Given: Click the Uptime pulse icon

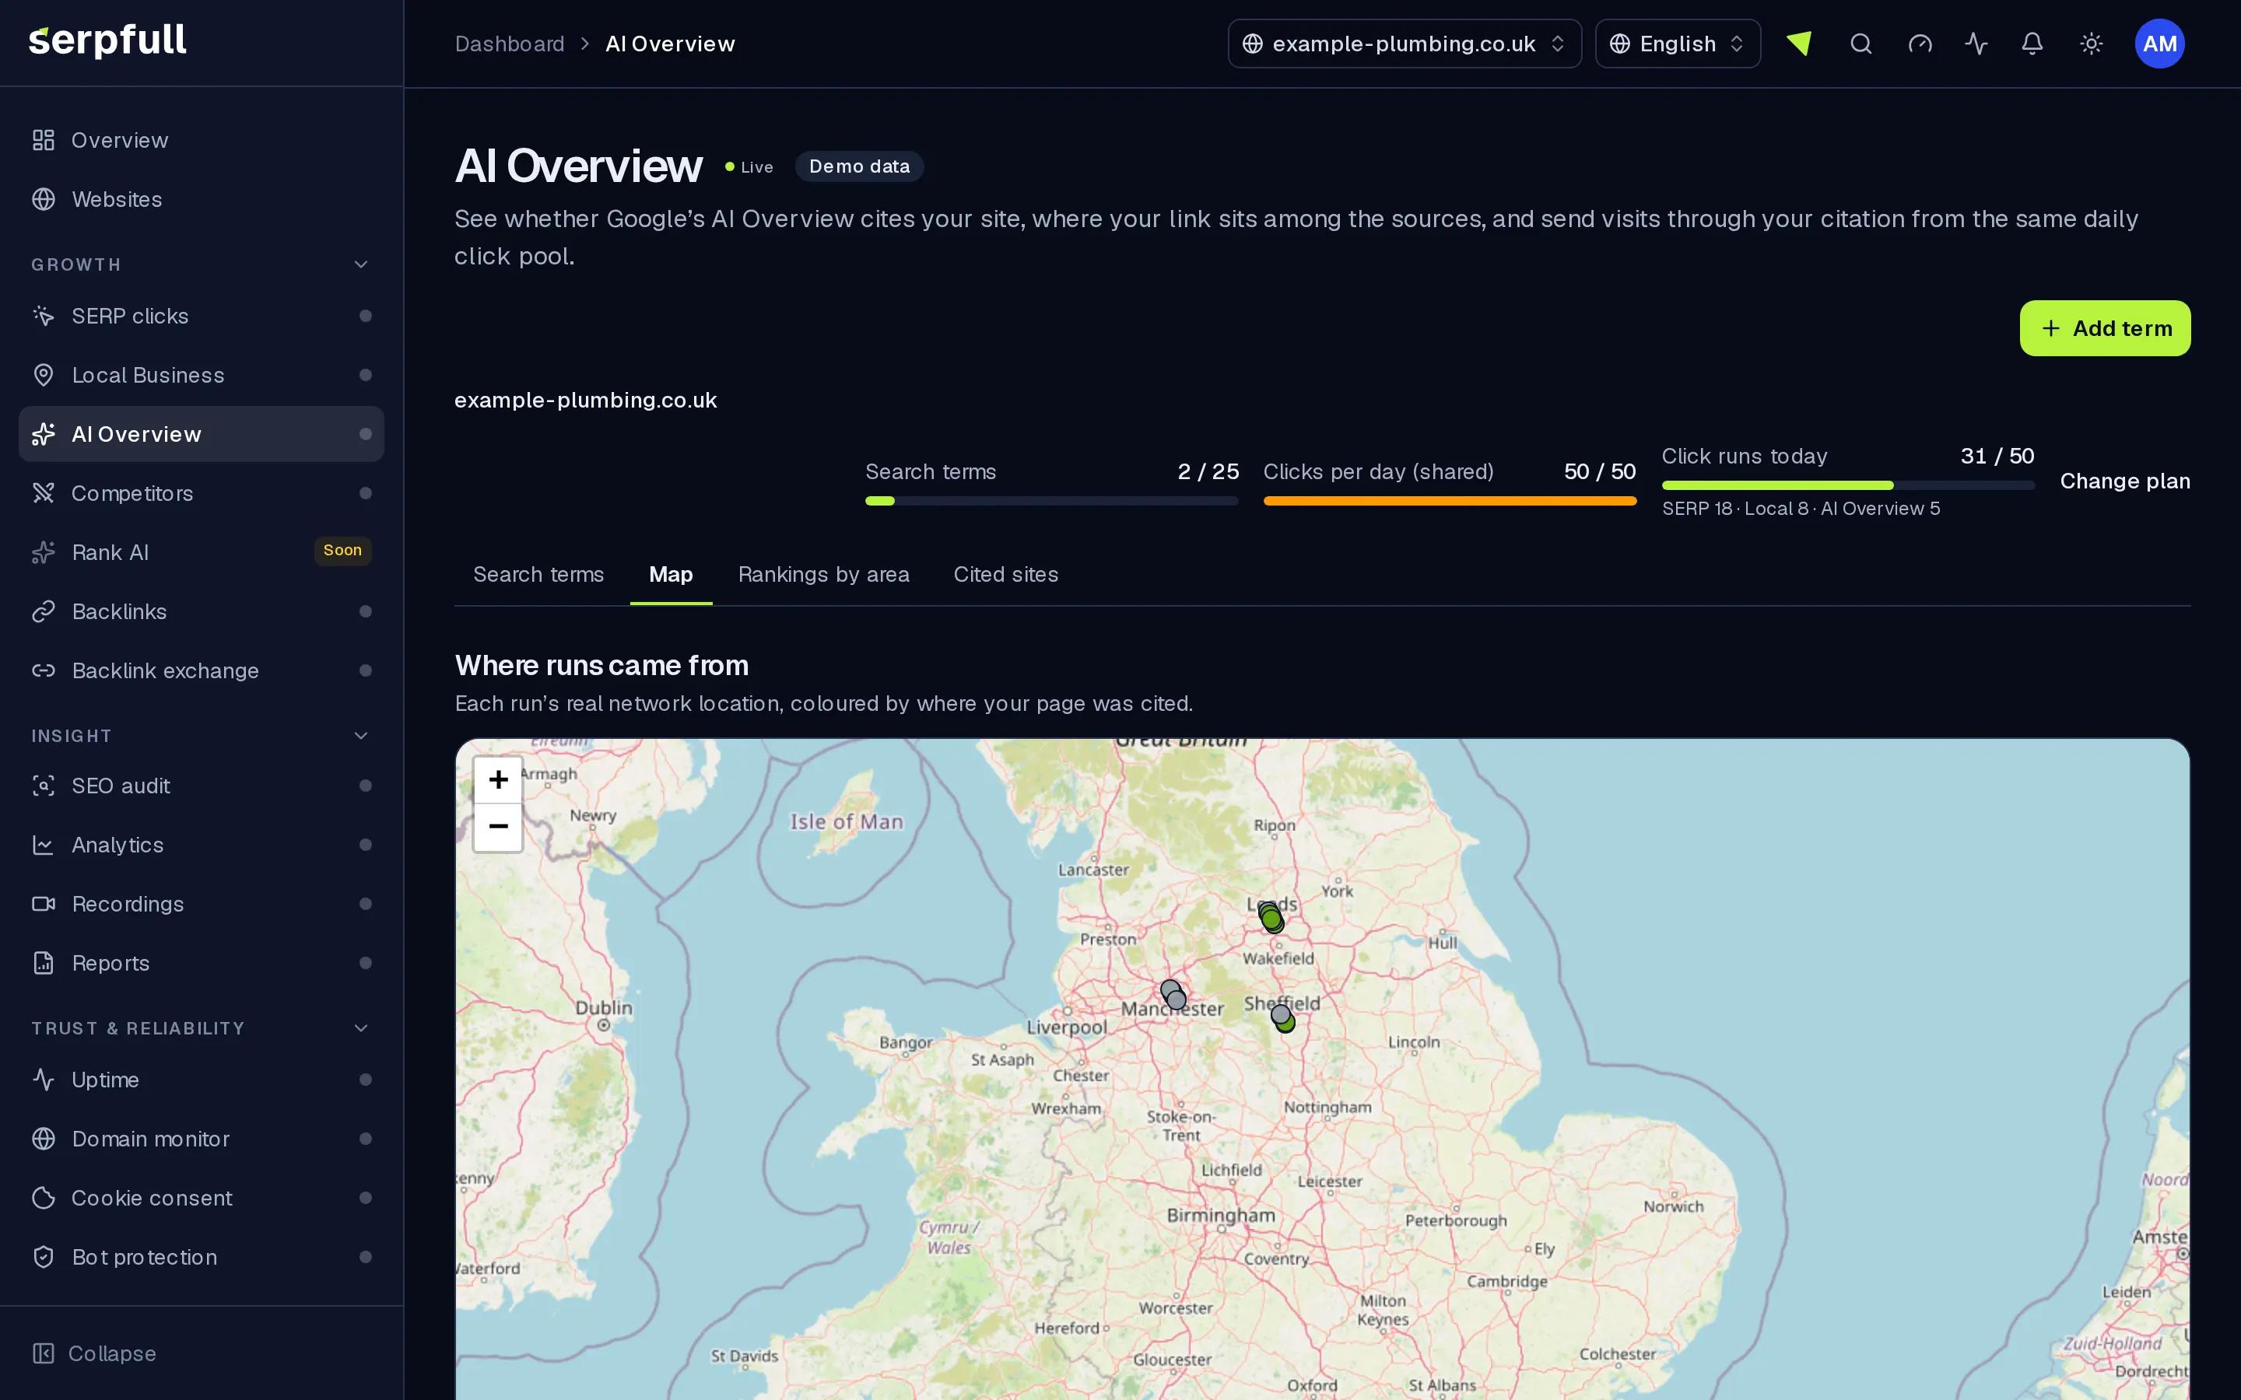Looking at the screenshot, I should click(x=44, y=1080).
